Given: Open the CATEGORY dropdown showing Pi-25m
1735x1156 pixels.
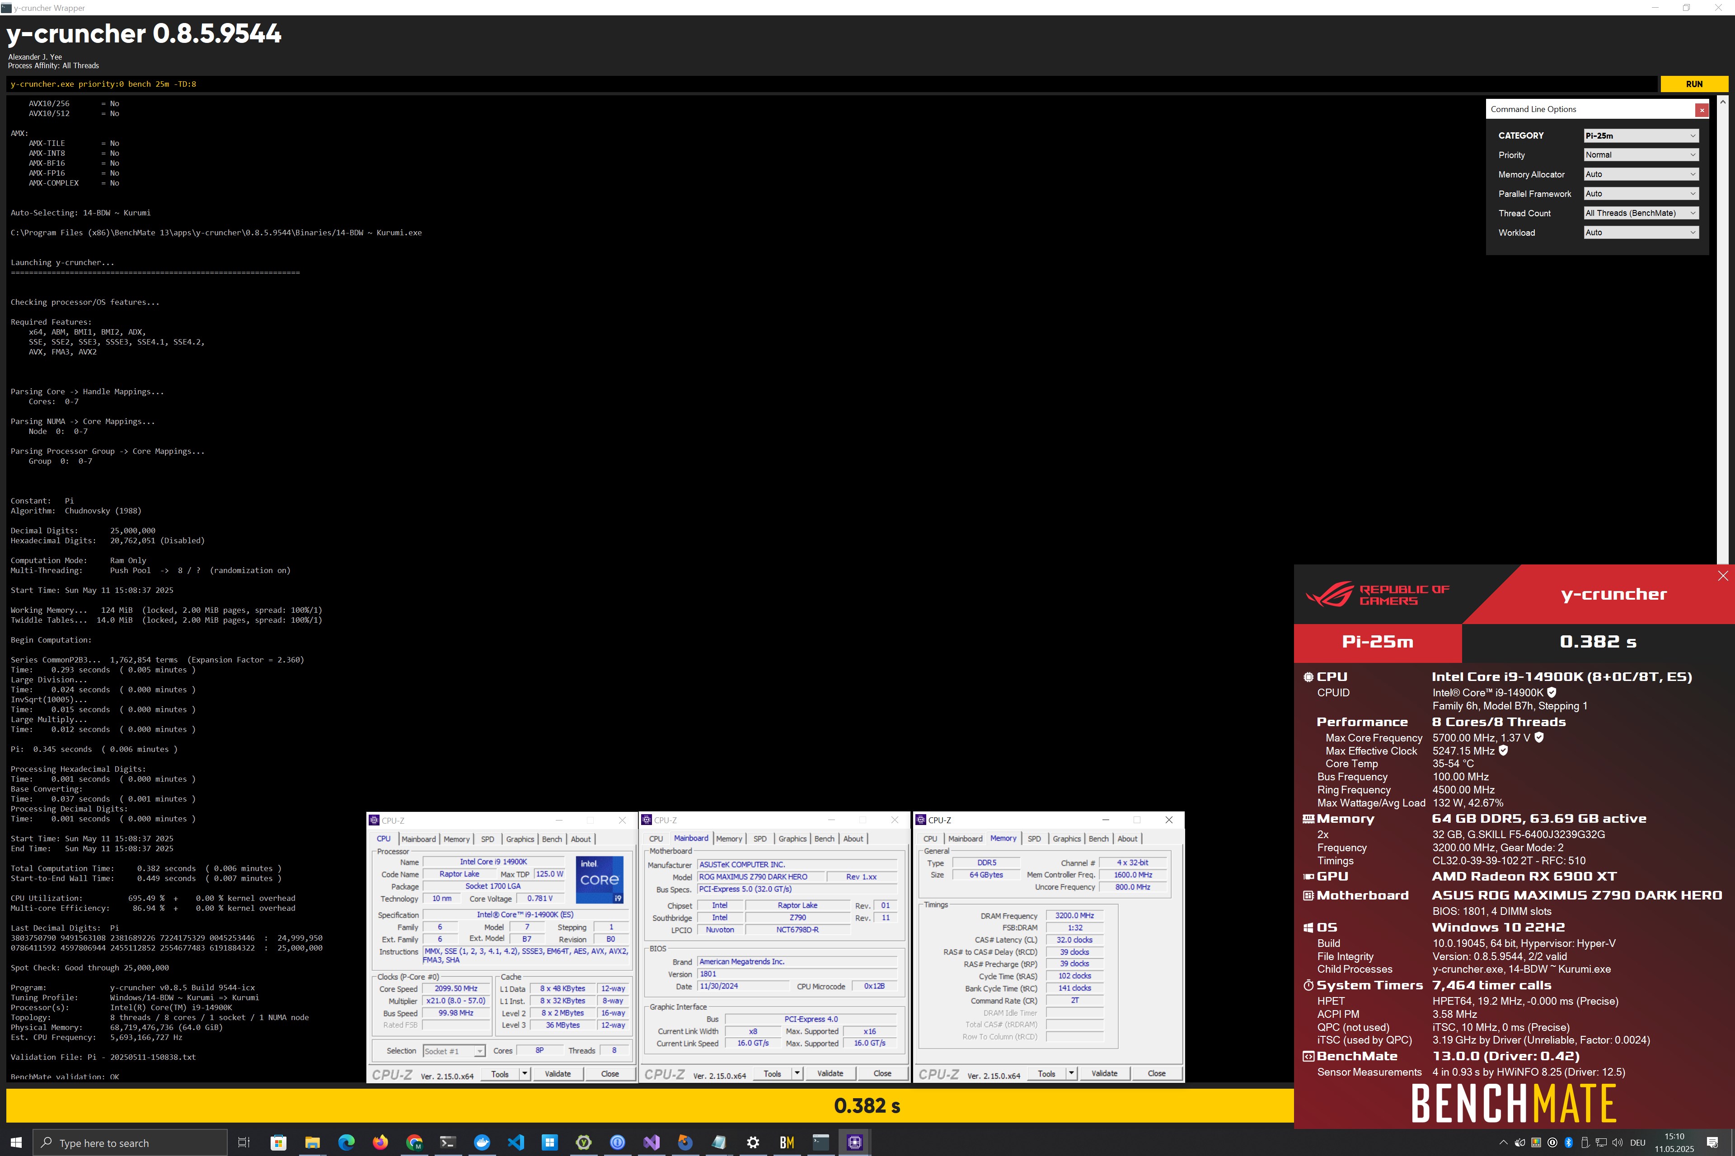Looking at the screenshot, I should coord(1641,135).
